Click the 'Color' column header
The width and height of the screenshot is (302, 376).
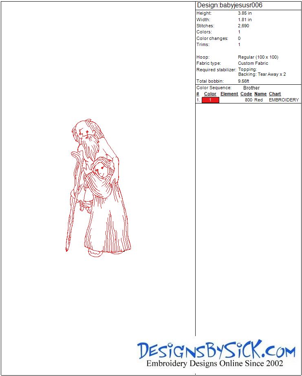point(210,94)
